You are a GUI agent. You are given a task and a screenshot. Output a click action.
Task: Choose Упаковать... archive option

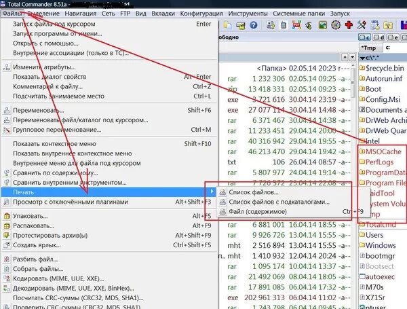(109, 216)
